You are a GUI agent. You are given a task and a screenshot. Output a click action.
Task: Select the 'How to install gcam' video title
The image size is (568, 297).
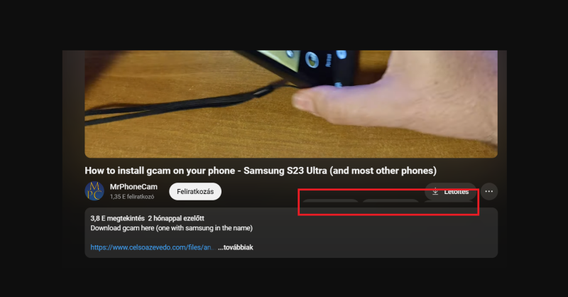click(x=261, y=171)
